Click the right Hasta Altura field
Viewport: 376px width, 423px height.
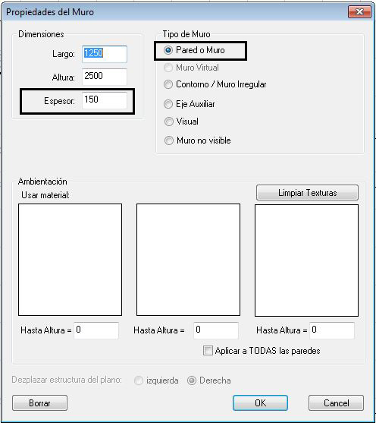point(332,330)
